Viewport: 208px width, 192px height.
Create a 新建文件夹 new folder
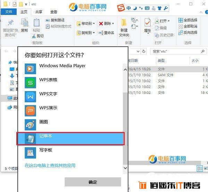124,28
